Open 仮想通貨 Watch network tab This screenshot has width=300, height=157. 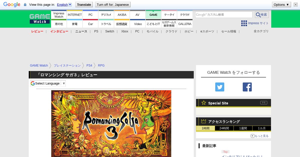[122, 24]
